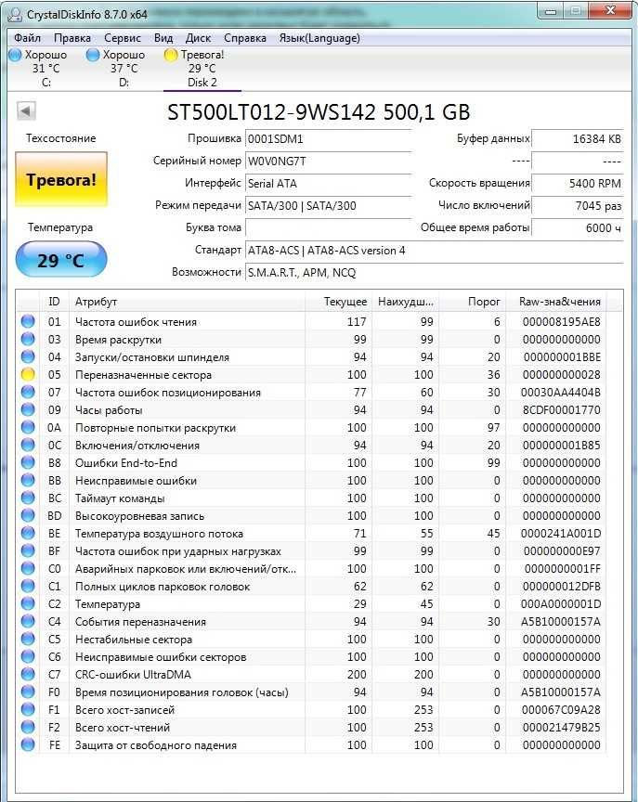Screen dimensions: 638x802
Task: Select the Защита от свободного падения row
Action: [x=312, y=745]
